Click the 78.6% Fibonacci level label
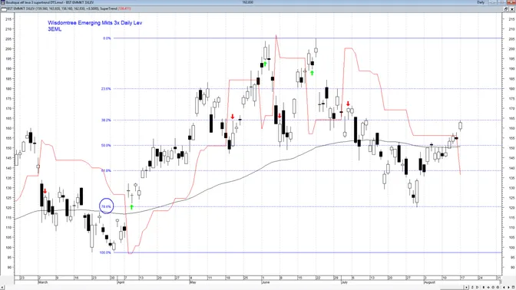The width and height of the screenshot is (516, 290). [x=106, y=206]
